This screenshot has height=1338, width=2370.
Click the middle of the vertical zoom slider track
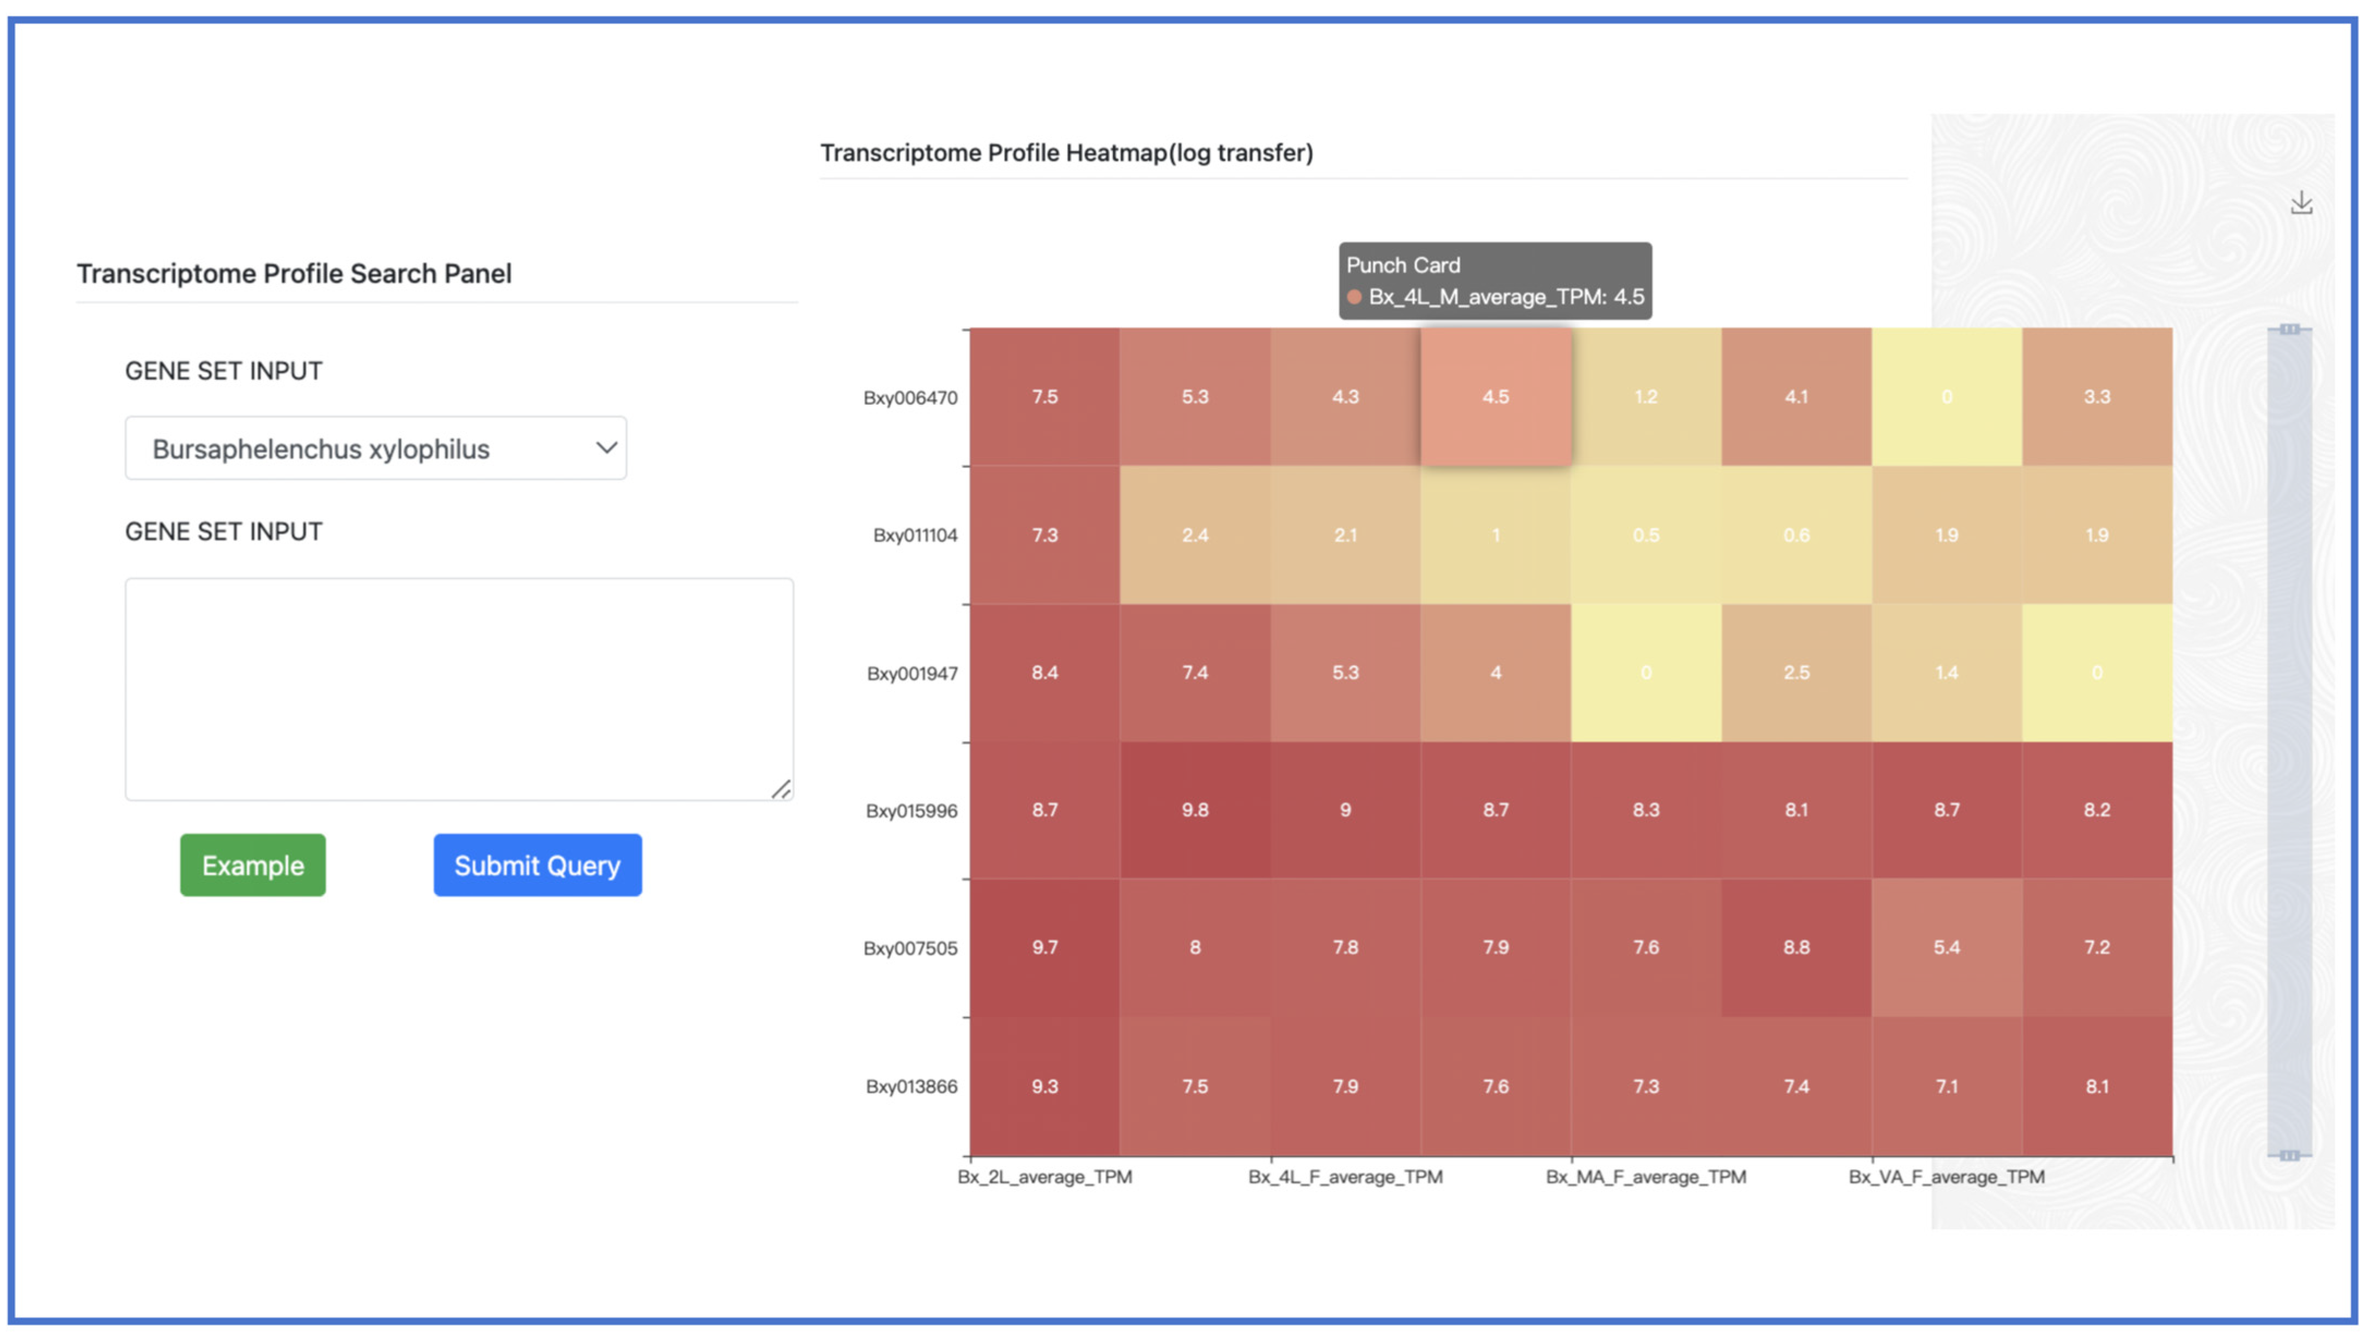2289,741
